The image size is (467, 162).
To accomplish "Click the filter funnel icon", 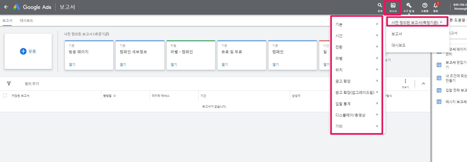I will [9, 83].
